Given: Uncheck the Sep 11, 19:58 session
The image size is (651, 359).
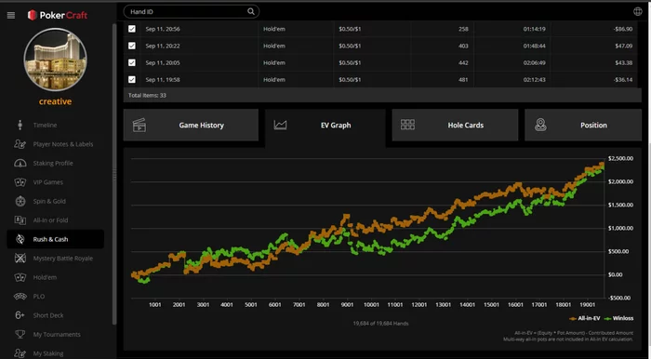Looking at the screenshot, I should (132, 79).
